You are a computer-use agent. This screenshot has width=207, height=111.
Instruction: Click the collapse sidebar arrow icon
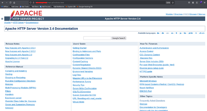pos(2,19)
